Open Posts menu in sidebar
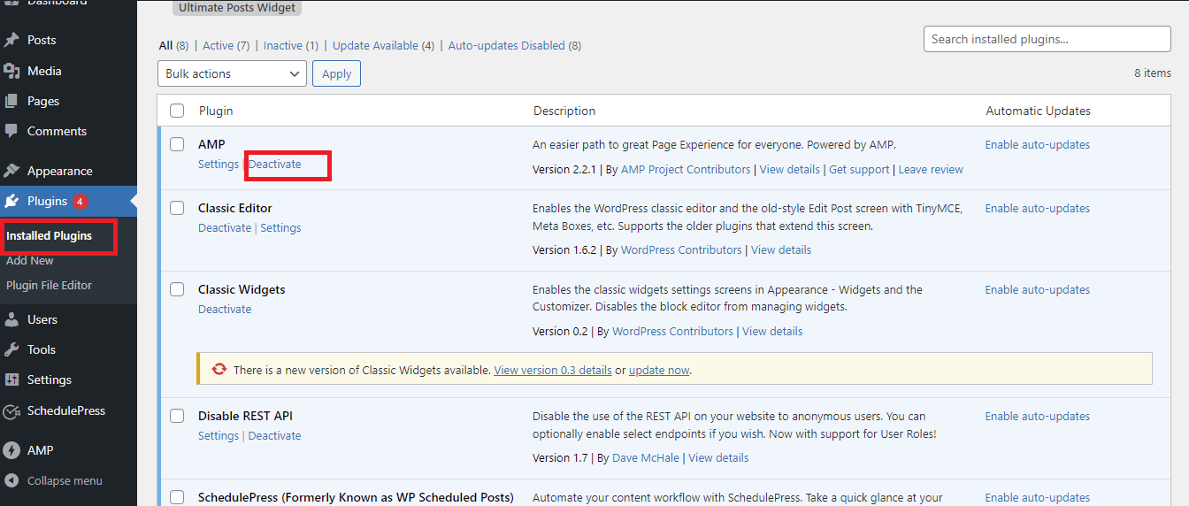Screen dimensions: 1189x506 (x=42, y=40)
